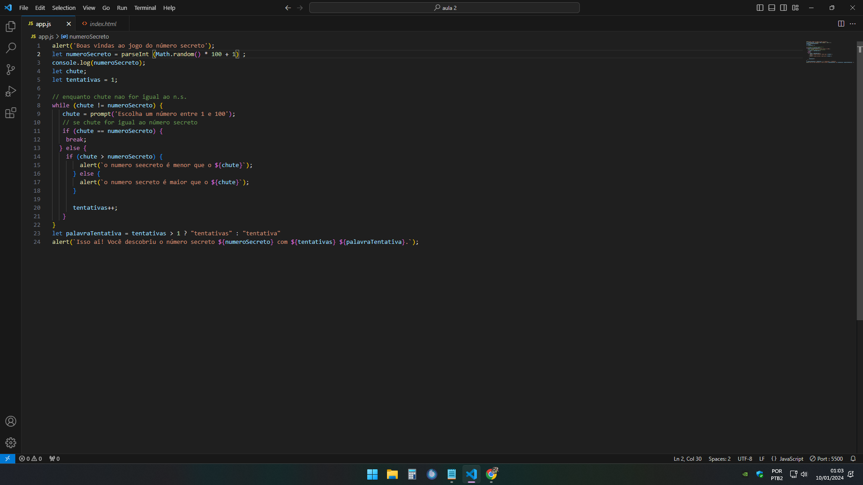
Task: Change end of line sequence LF
Action: pyautogui.click(x=762, y=459)
